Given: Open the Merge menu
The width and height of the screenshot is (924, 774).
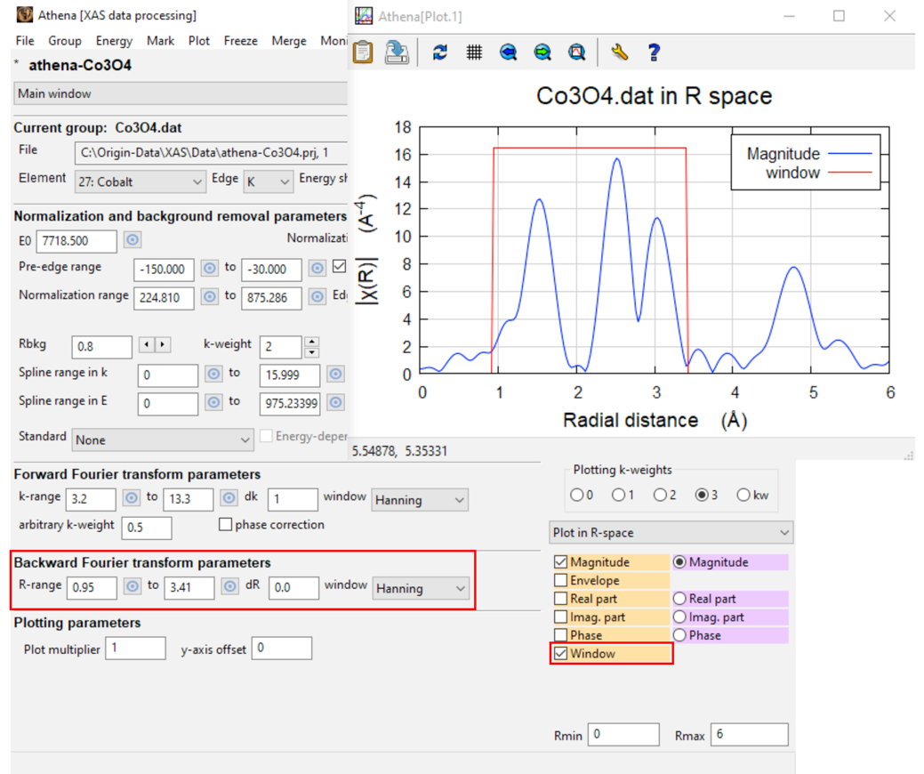Looking at the screenshot, I should pyautogui.click(x=289, y=41).
